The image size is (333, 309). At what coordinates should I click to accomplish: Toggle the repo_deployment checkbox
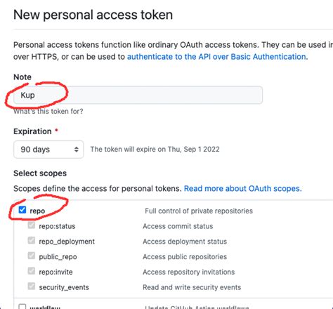[x=32, y=240]
